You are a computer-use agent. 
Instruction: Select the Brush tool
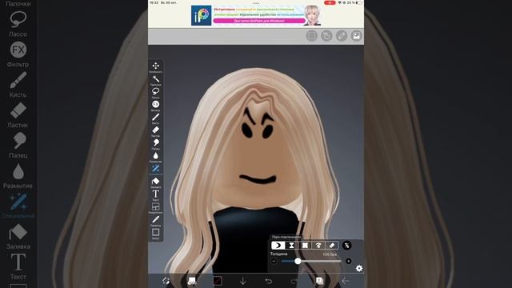point(156,118)
